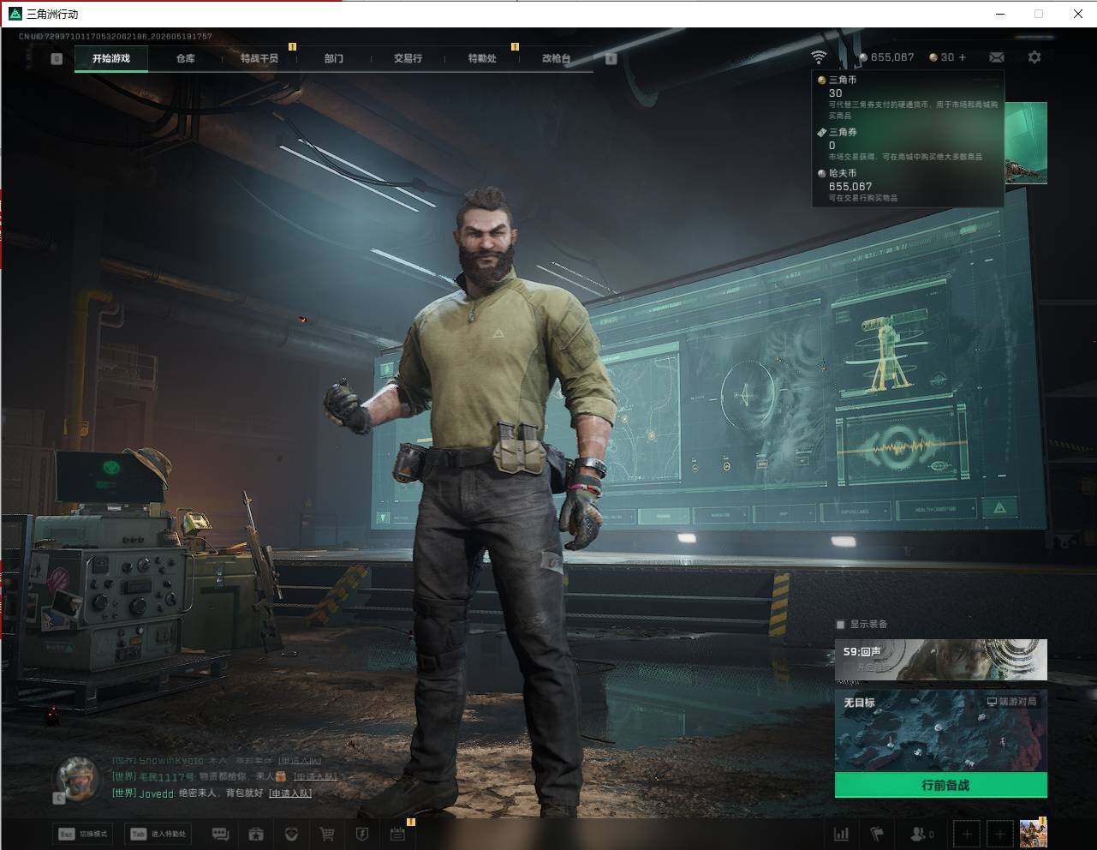Image resolution: width=1097 pixels, height=850 pixels.
Task: Minimize the 三角洲行动 window
Action: tap(1002, 14)
